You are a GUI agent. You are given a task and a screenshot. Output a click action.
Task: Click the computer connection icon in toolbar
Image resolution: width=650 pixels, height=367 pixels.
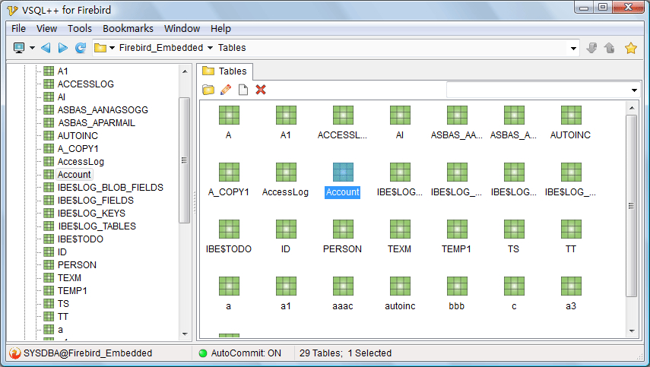point(19,48)
